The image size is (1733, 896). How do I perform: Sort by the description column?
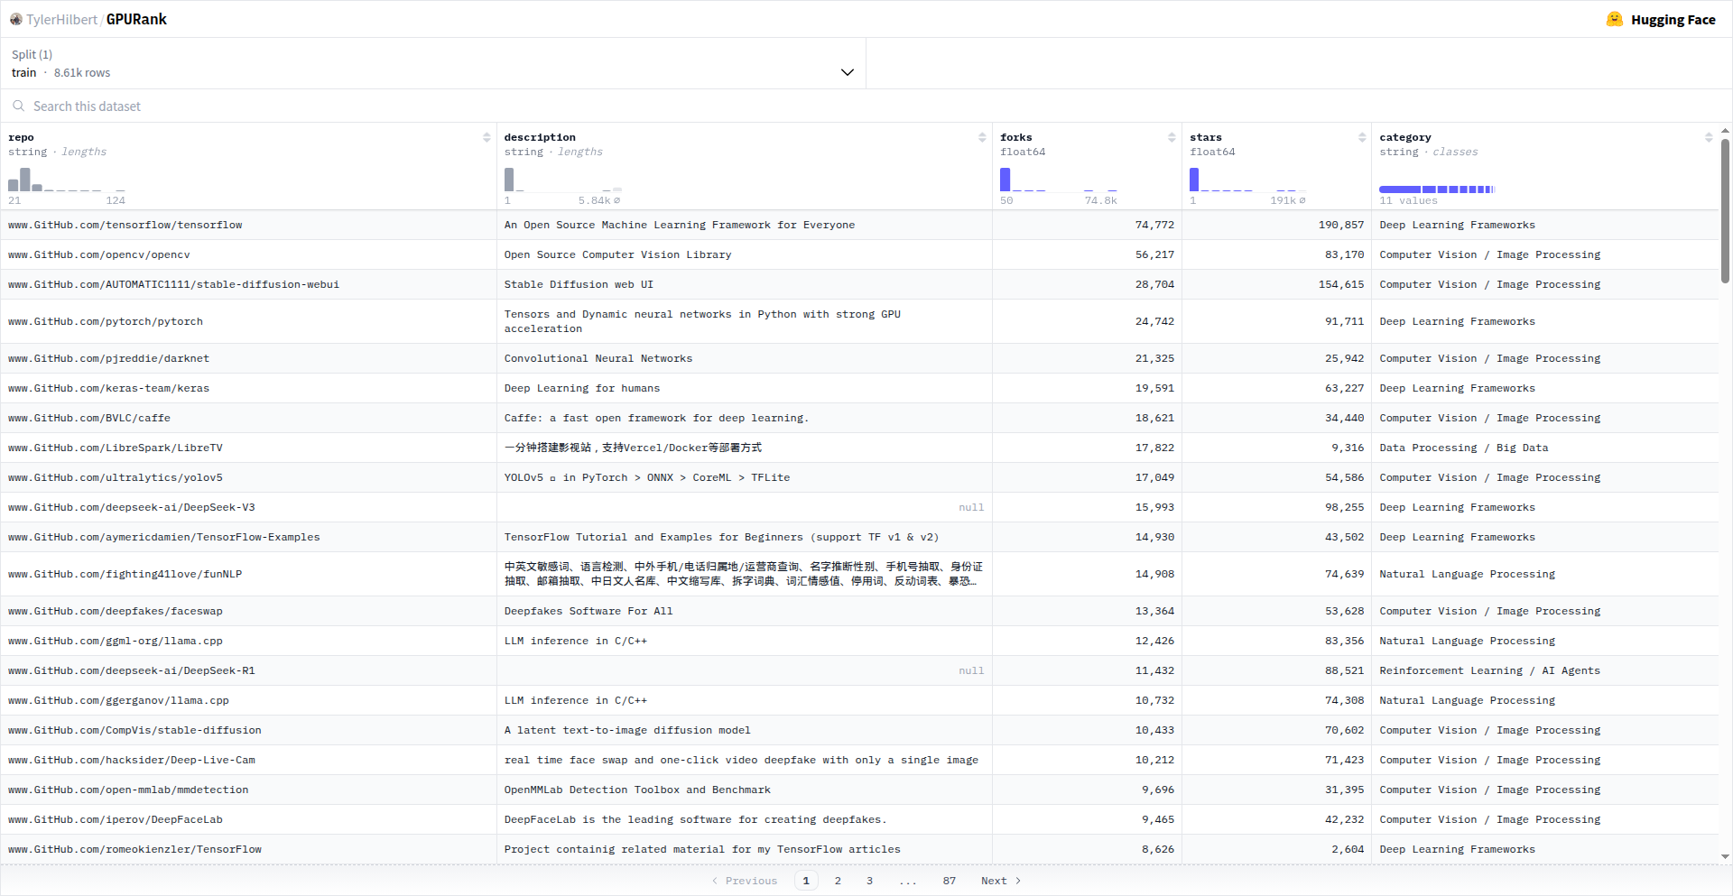982,137
